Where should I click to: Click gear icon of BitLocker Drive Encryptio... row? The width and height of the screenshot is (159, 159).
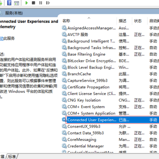pyautogui.click(x=64, y=61)
